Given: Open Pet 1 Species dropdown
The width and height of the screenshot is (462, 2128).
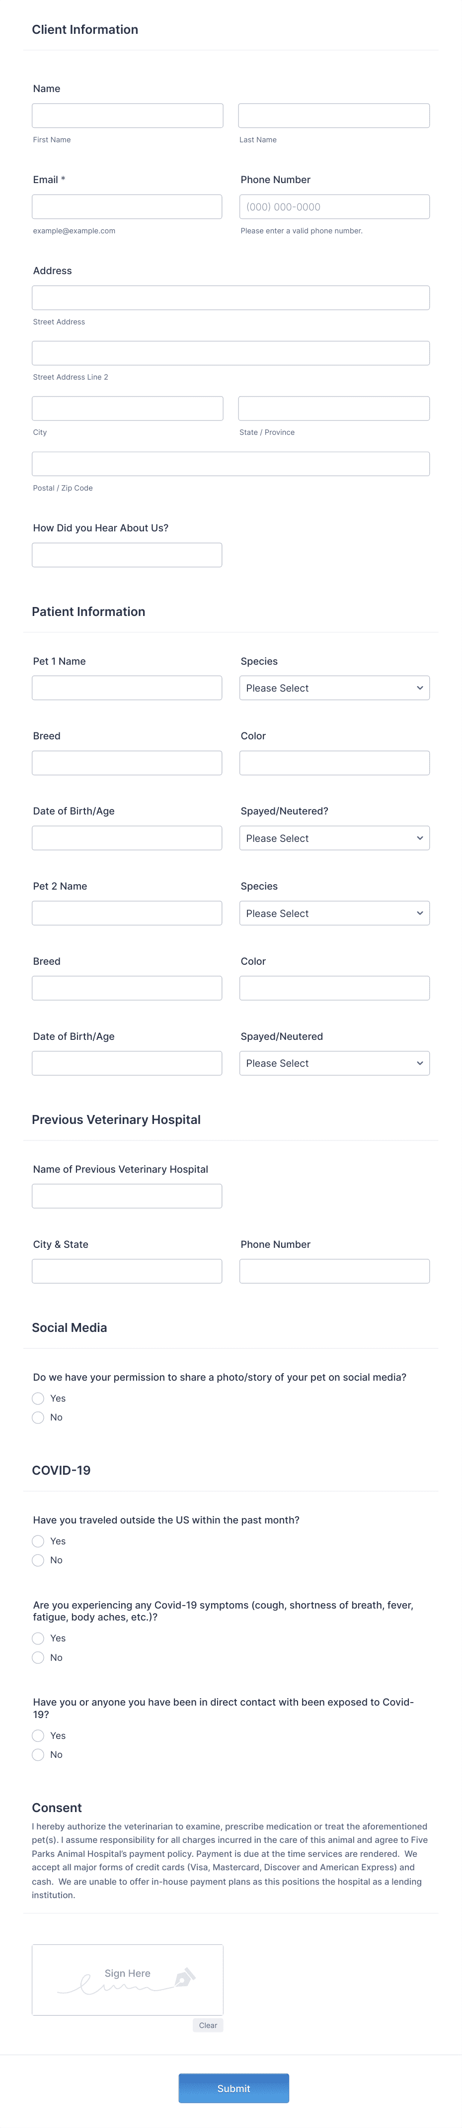Looking at the screenshot, I should click(x=334, y=688).
